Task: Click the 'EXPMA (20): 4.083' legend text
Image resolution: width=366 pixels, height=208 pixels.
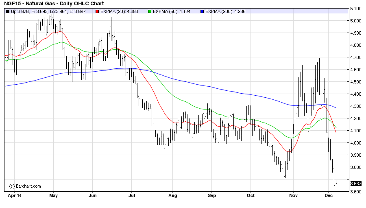Action: click(119, 11)
